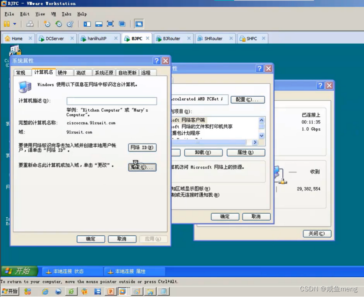364x297 pixels.
Task: Focus the 计算机描述 text field
Action: pyautogui.click(x=112, y=101)
